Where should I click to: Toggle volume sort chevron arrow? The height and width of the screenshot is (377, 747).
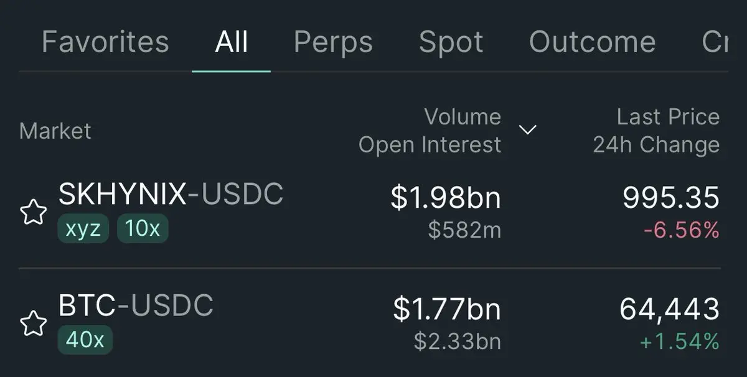[x=528, y=130]
